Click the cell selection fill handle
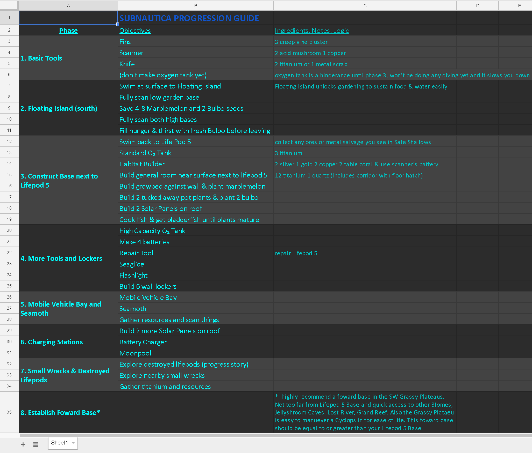The height and width of the screenshot is (453, 532). [118, 24]
